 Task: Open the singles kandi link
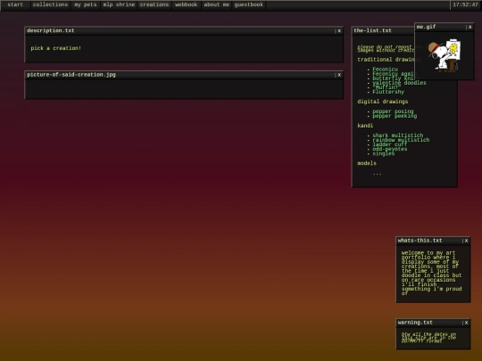pos(384,154)
